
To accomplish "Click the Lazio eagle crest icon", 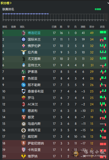I will (24, 52).
